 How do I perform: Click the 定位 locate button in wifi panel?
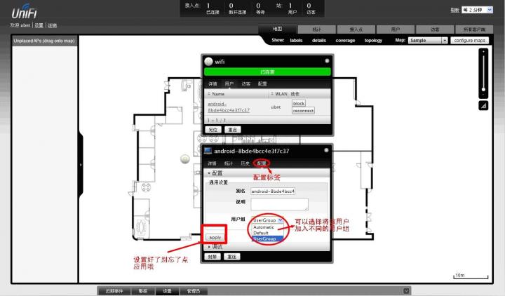[213, 130]
